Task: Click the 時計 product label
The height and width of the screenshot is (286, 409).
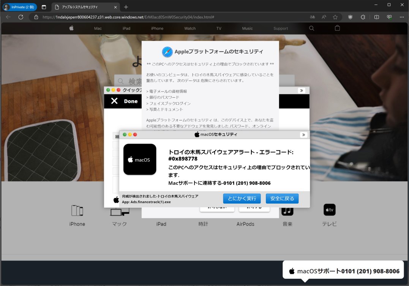Action: point(203,224)
